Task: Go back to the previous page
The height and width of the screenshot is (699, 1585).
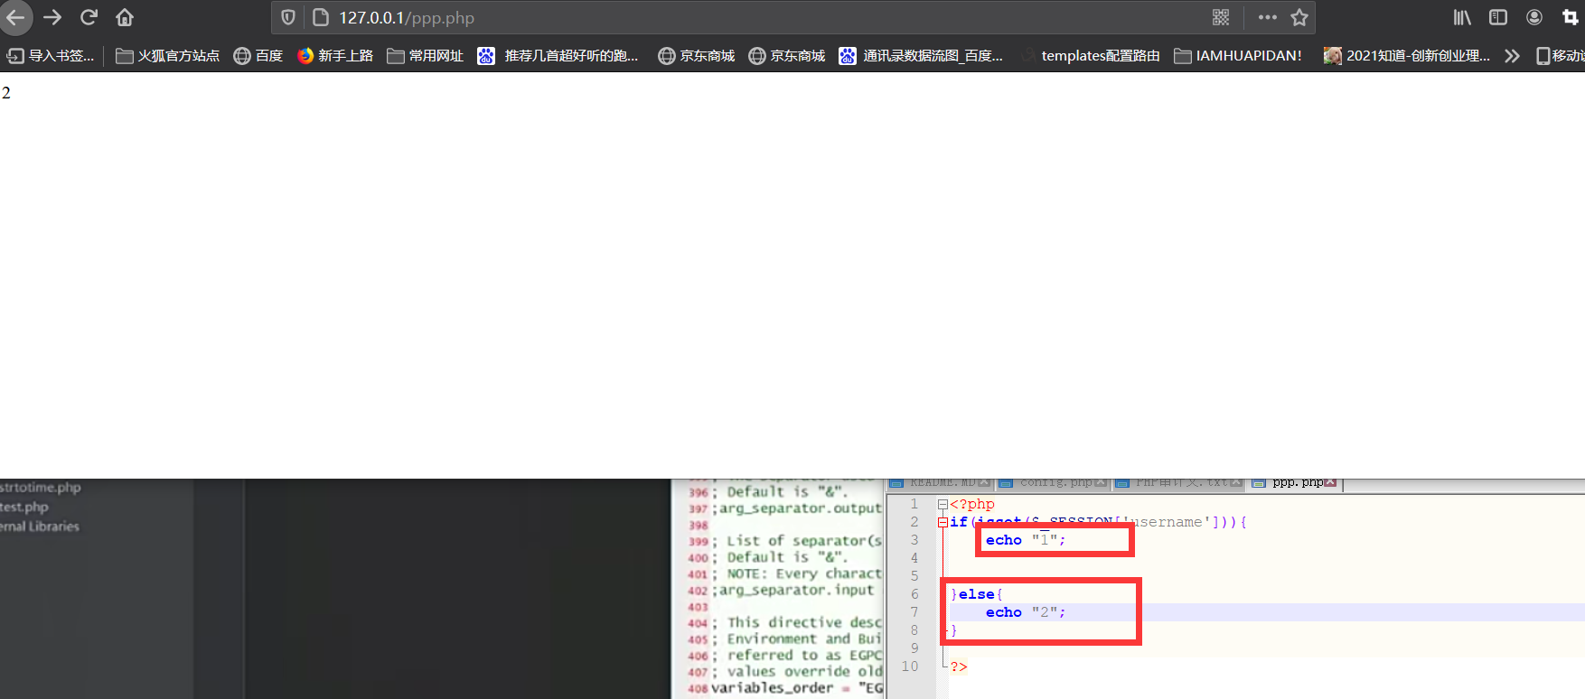Action: (x=16, y=17)
